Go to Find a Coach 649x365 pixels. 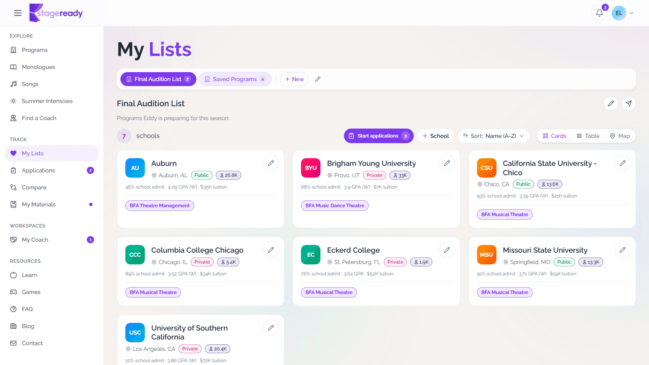(52, 118)
